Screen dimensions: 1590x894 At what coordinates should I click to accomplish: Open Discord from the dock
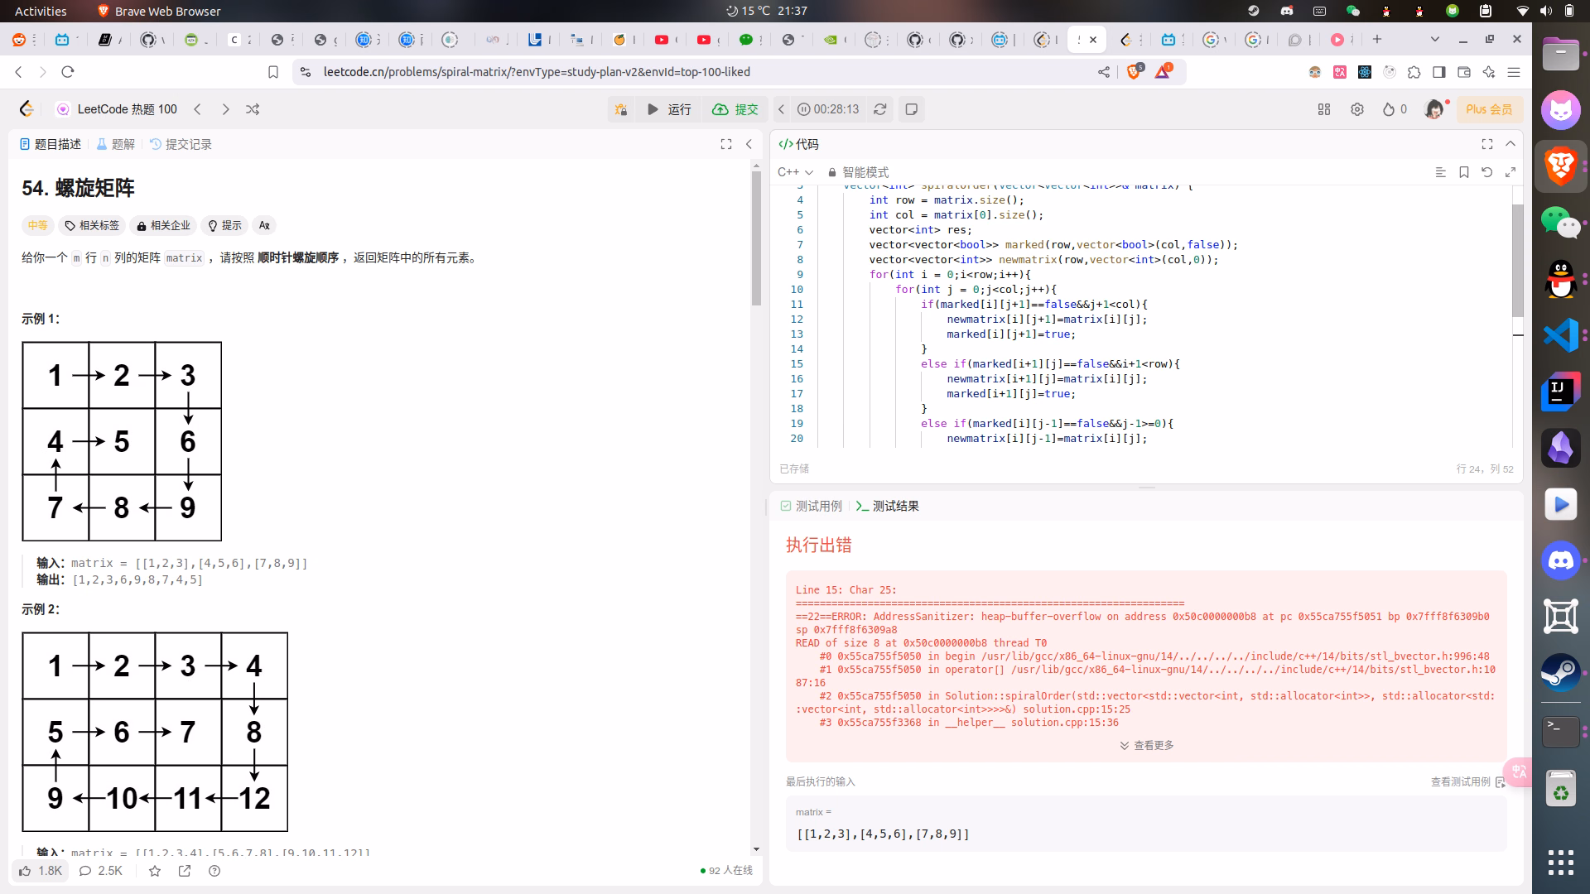pos(1561,560)
